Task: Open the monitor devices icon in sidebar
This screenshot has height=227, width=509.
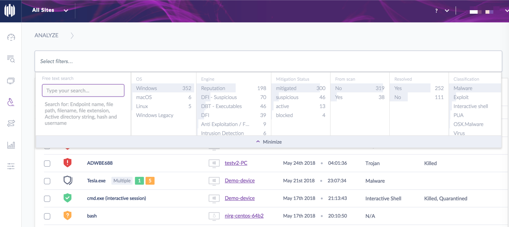Action: pos(11,81)
